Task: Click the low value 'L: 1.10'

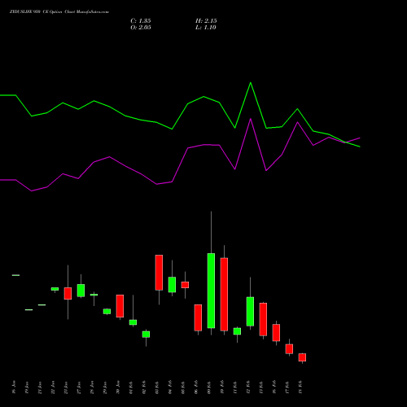Action: pos(206,28)
